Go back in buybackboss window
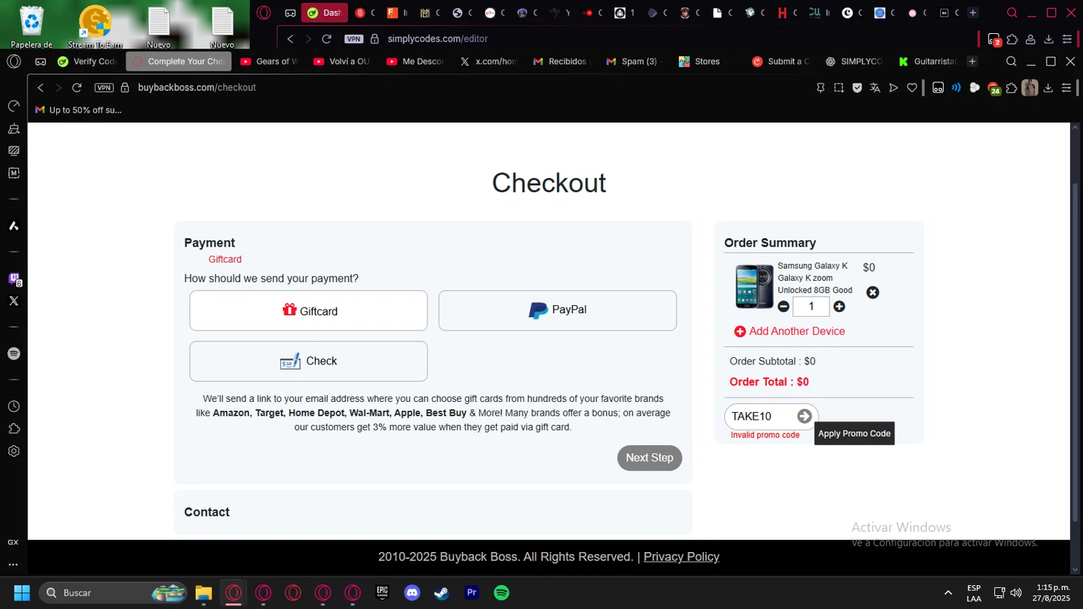The height and width of the screenshot is (609, 1083). tap(40, 87)
